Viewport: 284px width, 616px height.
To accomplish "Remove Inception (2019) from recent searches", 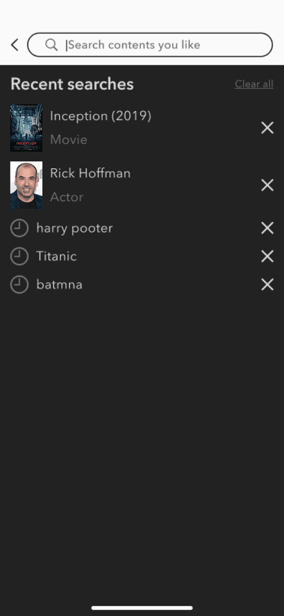I will pyautogui.click(x=267, y=127).
